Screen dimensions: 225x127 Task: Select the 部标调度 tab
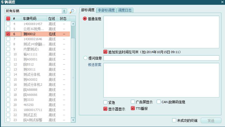click(88, 10)
